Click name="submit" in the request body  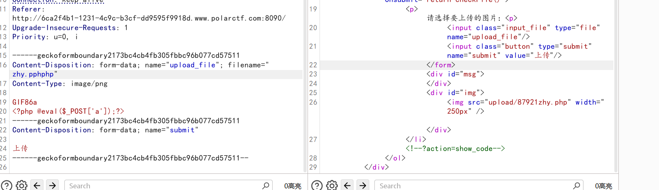(x=172, y=130)
